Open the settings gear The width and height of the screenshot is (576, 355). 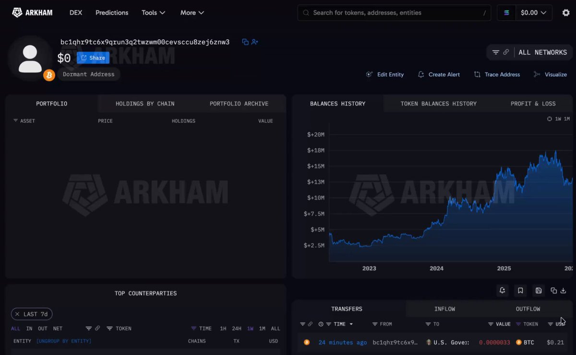[566, 12]
